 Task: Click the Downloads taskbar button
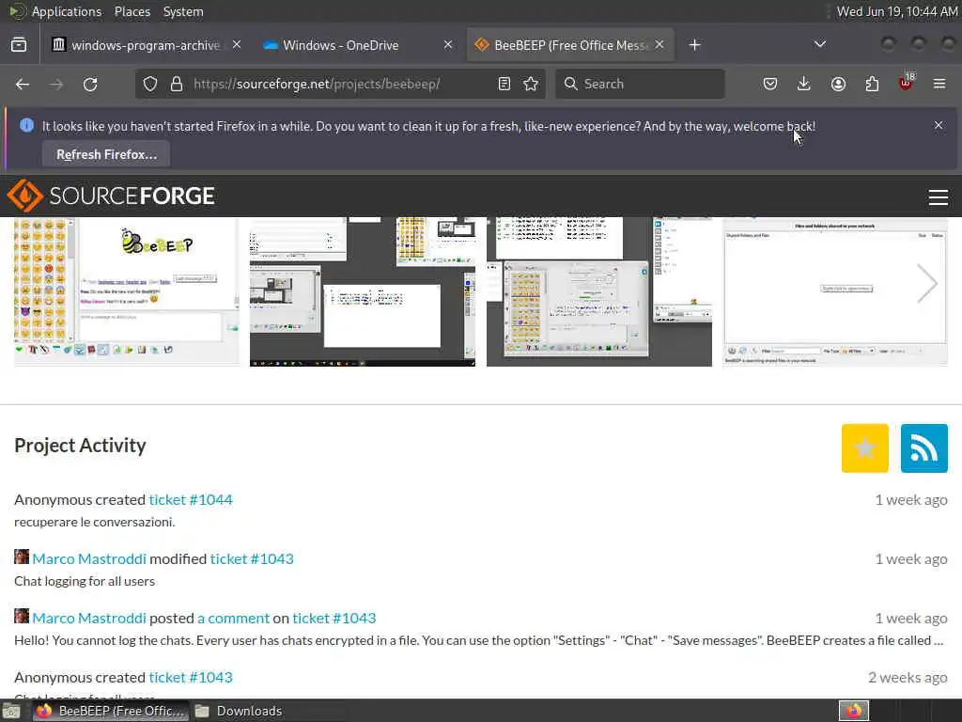point(238,711)
